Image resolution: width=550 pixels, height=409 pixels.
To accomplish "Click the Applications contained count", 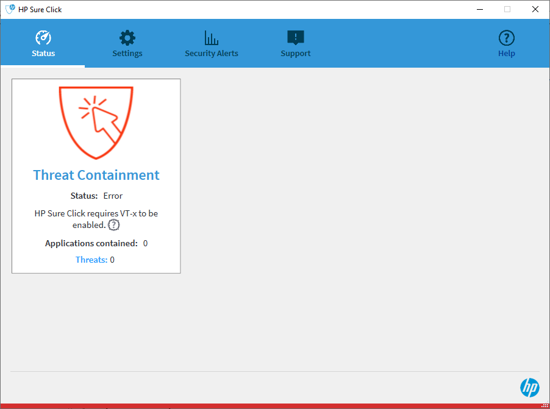I will click(95, 243).
